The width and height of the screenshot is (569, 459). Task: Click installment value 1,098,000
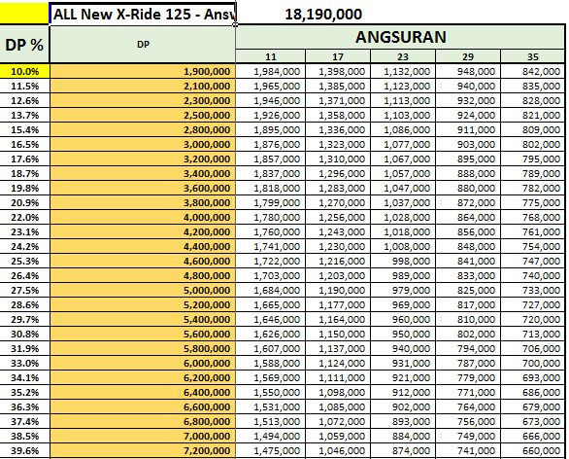(x=338, y=392)
